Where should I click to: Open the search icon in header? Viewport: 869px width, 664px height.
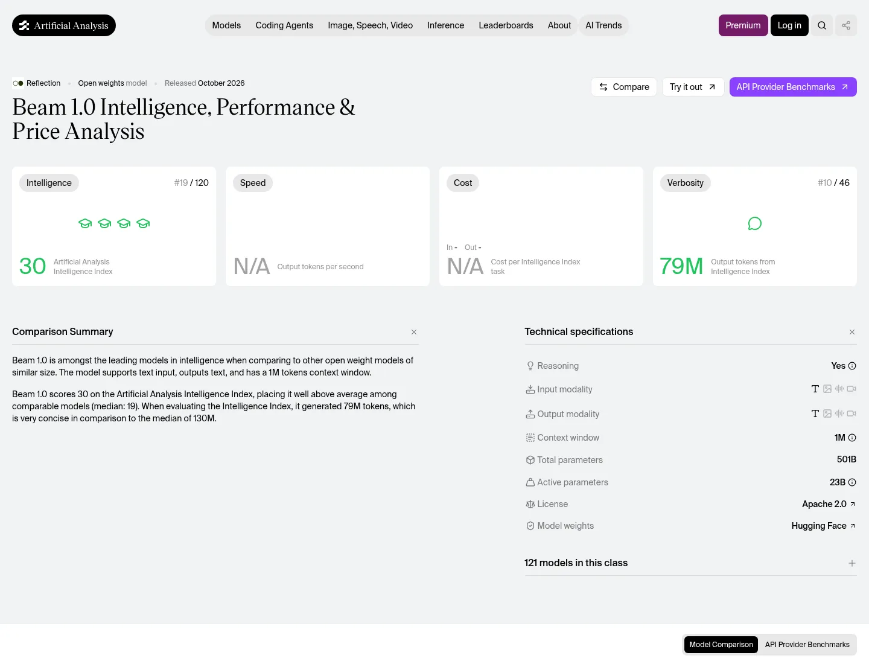[x=822, y=25]
